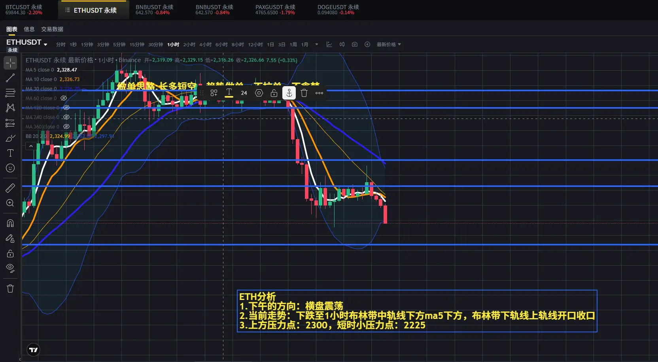Show the MA 240 indicator
658x362 pixels.
point(66,117)
